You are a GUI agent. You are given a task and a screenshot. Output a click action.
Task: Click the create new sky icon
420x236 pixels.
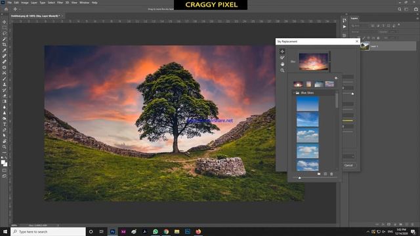point(325,174)
